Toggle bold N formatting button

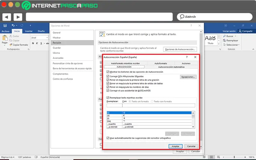pos(33,43)
